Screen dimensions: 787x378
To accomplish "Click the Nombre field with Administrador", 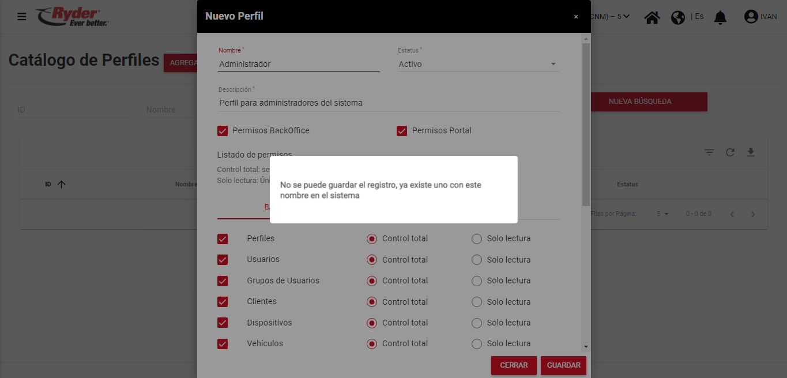I will click(299, 64).
